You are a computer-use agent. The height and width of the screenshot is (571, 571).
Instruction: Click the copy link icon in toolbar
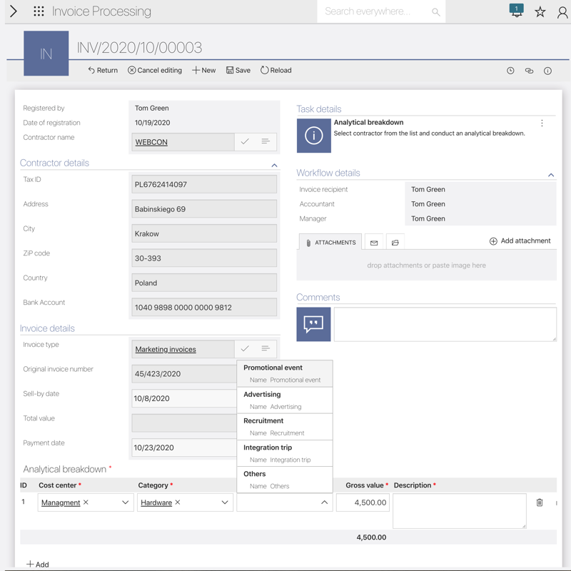529,71
